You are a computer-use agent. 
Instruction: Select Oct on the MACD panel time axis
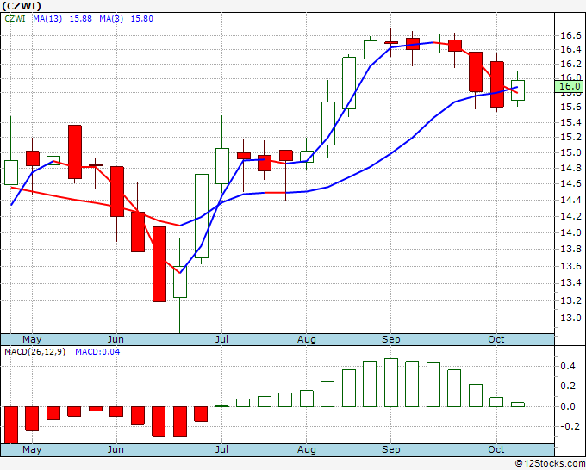point(496,450)
